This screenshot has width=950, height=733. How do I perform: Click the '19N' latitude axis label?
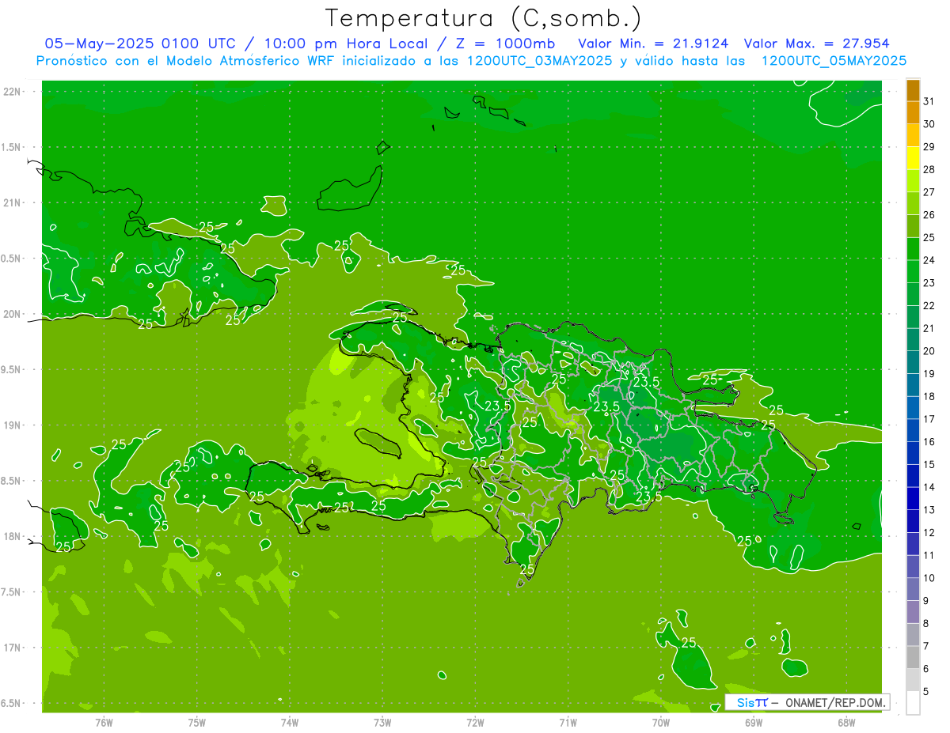coord(13,425)
